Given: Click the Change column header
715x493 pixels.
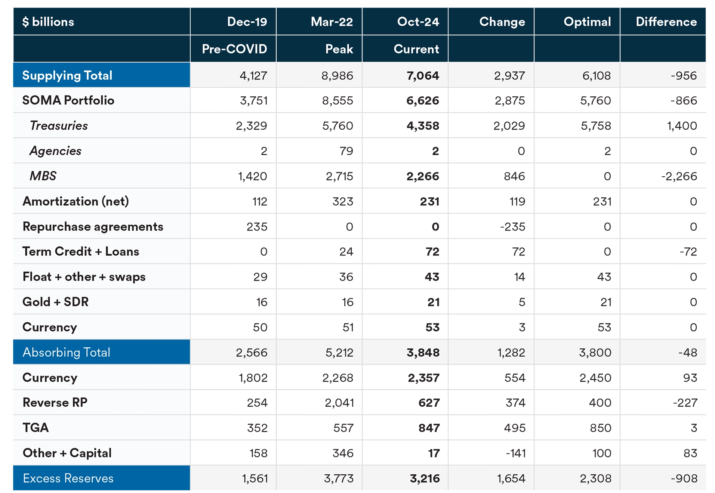Looking at the screenshot, I should (502, 22).
